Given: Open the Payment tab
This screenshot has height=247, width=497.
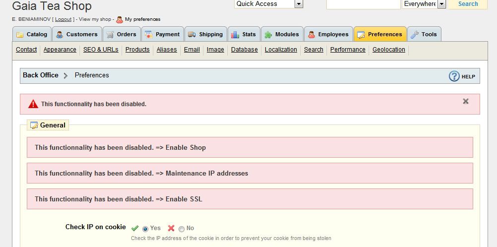Looking at the screenshot, I should (x=163, y=34).
